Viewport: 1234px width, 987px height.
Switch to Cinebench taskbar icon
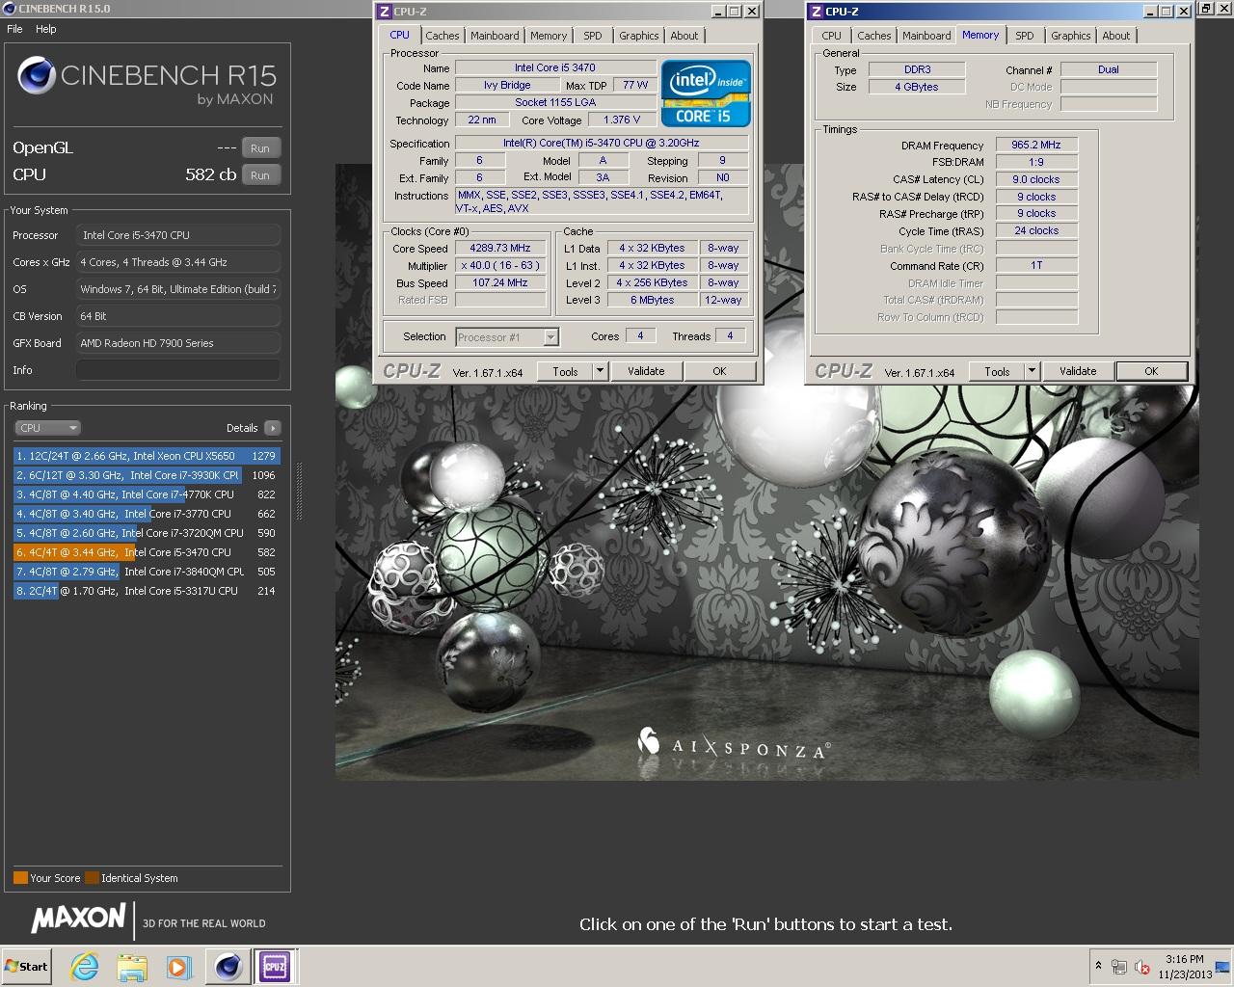[228, 967]
